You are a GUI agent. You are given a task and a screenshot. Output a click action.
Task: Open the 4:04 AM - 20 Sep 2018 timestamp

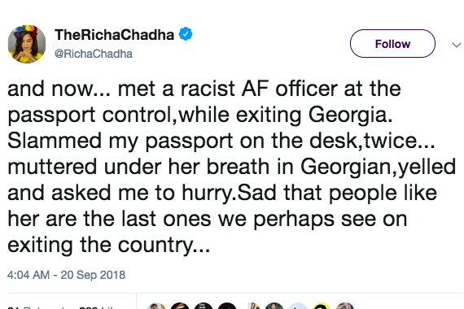pos(66,275)
